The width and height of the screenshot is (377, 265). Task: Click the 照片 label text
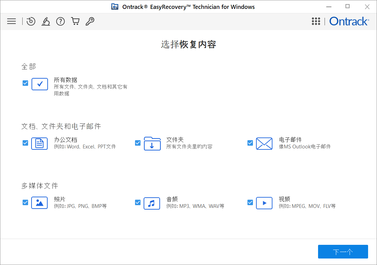(59, 199)
